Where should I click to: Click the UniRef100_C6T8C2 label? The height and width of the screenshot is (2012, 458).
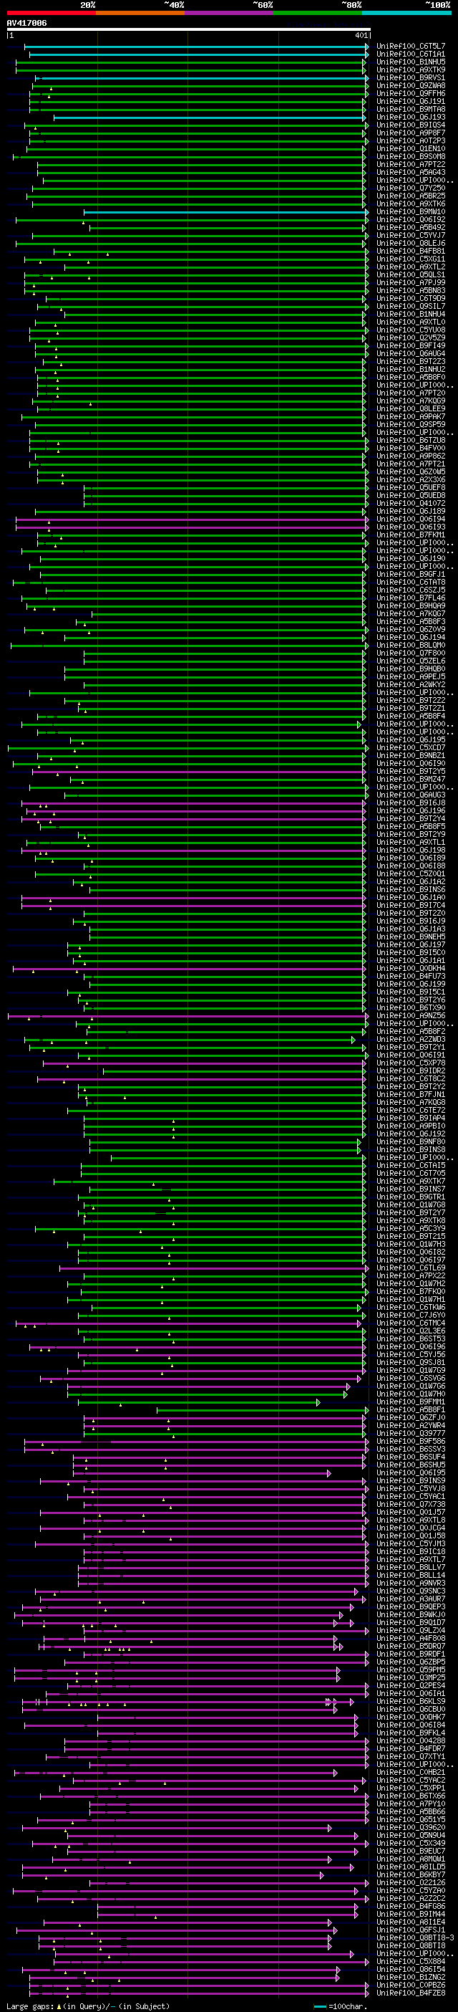click(411, 1078)
